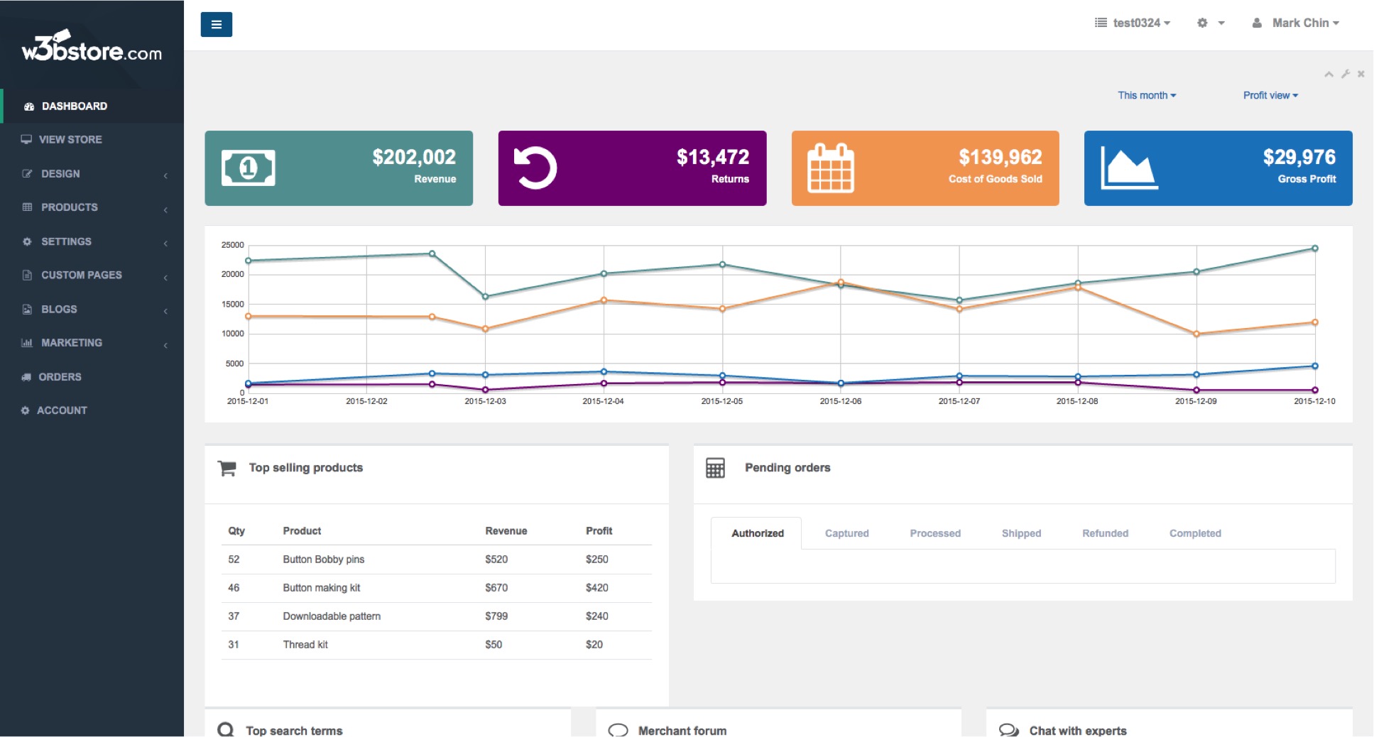The image size is (1374, 737).
Task: Click the Returns circular arrow icon
Action: tap(535, 168)
